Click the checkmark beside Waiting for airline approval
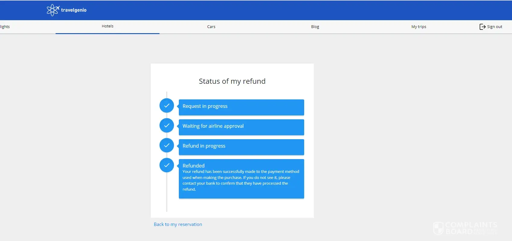 pyautogui.click(x=167, y=125)
